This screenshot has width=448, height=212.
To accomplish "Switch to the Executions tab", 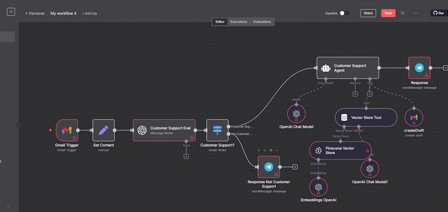I will (239, 22).
